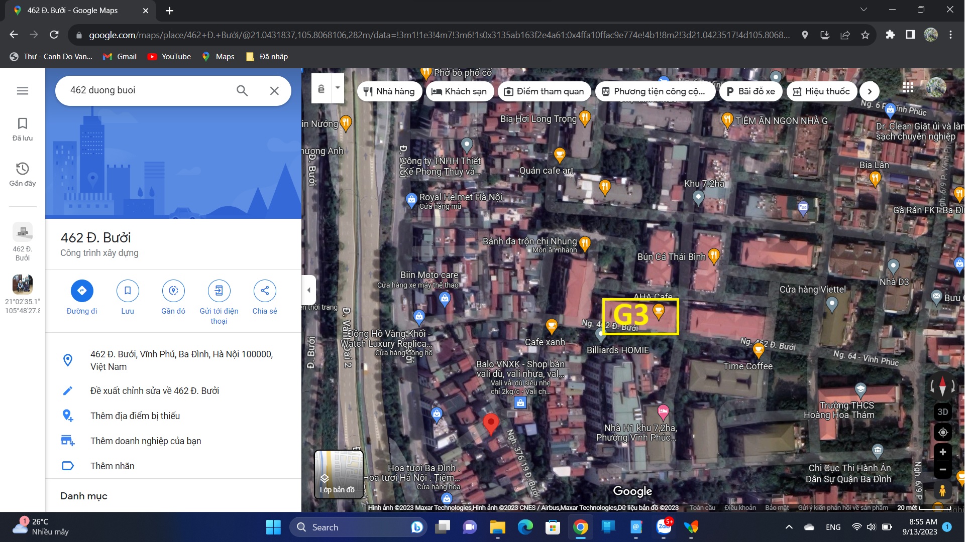Viewport: 970px width, 542px height.
Task: Collapse the side panel arrow
Action: [309, 290]
